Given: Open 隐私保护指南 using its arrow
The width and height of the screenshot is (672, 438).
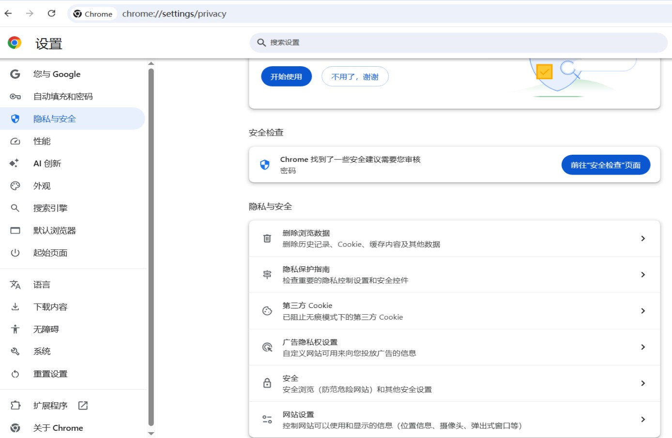Looking at the screenshot, I should coord(643,275).
